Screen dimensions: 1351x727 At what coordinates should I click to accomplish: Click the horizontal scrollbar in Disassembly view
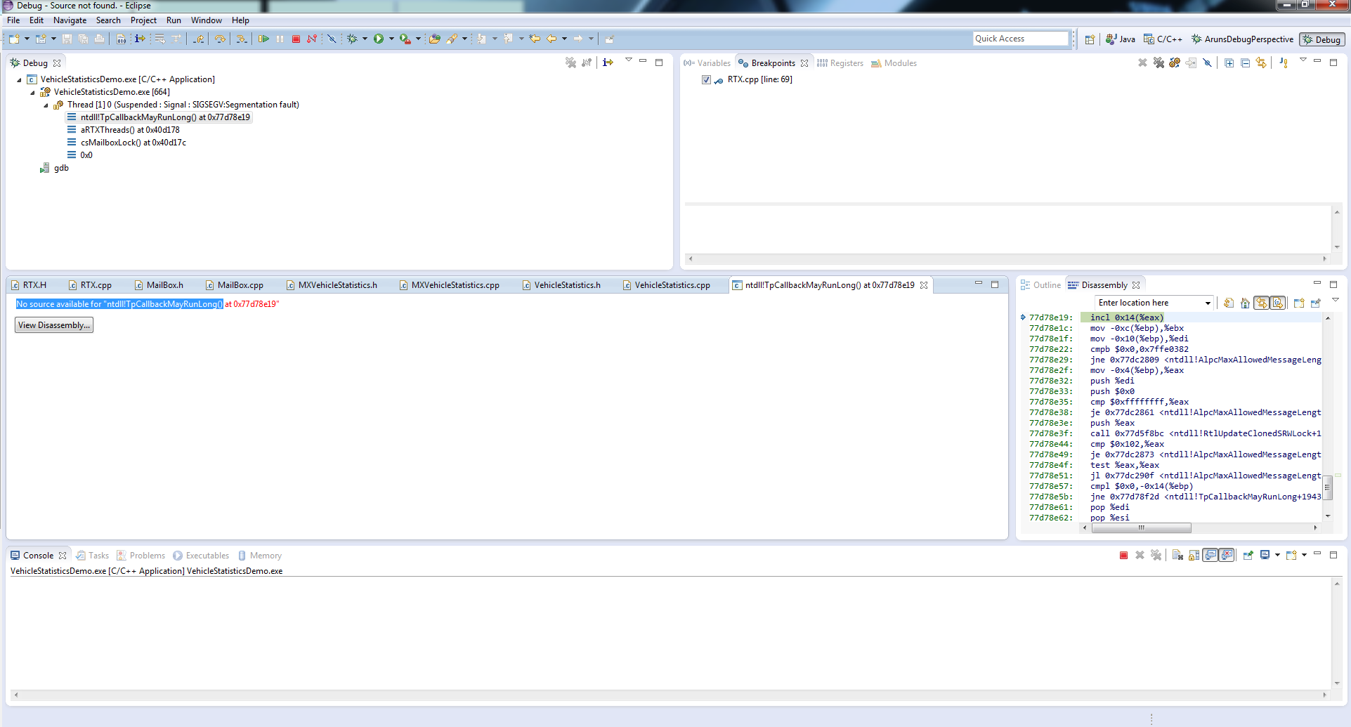coord(1142,528)
